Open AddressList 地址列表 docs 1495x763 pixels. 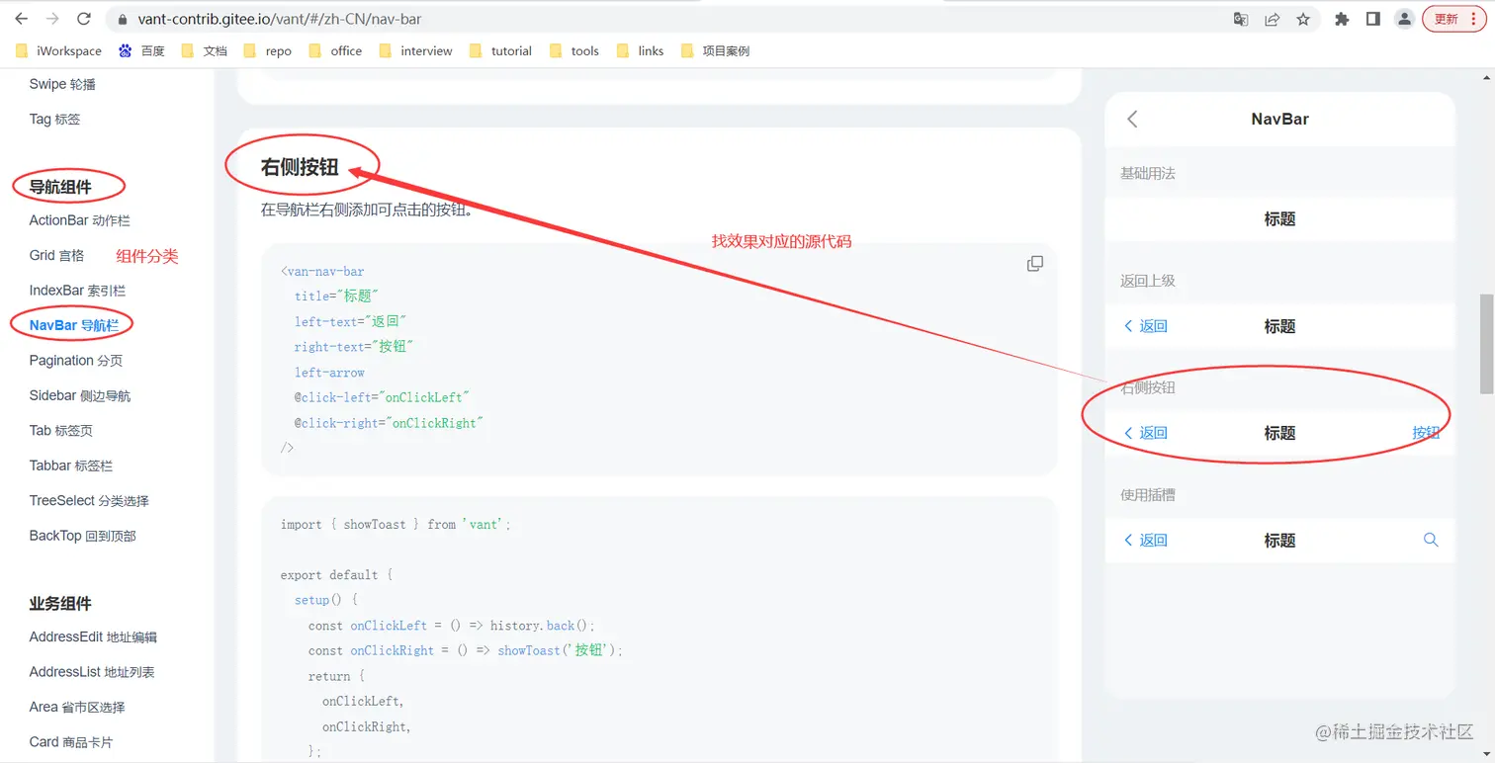pyautogui.click(x=92, y=672)
